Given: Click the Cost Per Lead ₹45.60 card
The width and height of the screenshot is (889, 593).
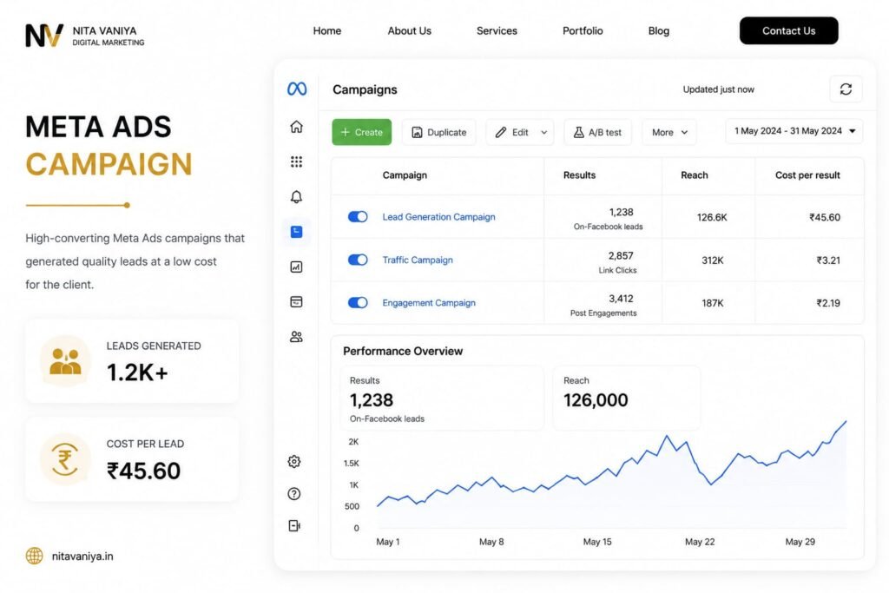Looking at the screenshot, I should [x=132, y=458].
